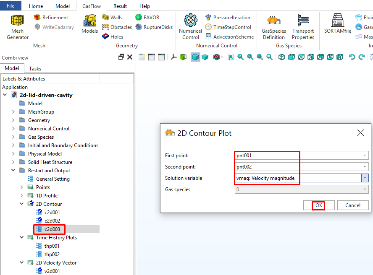Cancel the 2D Contour Plot dialog

click(352, 205)
